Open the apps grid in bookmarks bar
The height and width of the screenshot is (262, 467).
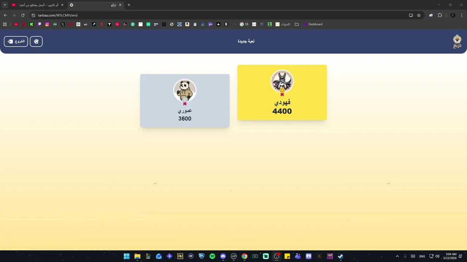tap(5, 24)
